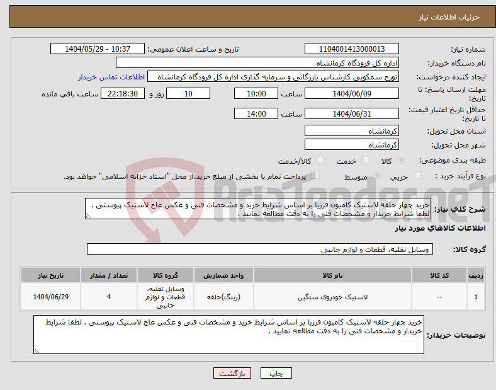This screenshot has height=390, width=496.
Task: Select the متوسط purchase type radio
Action: (376, 176)
